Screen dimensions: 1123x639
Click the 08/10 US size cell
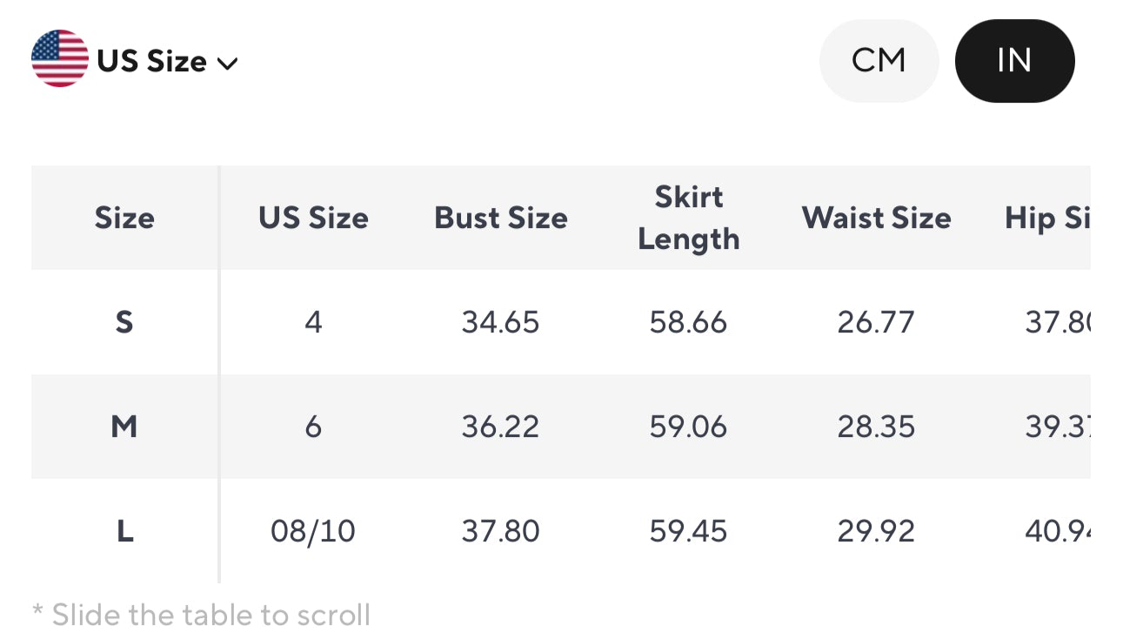coord(313,530)
